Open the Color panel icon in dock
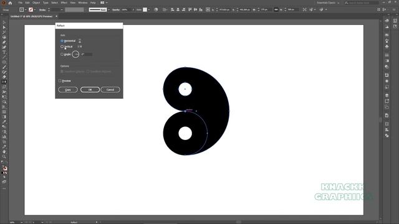 pyautogui.click(x=387, y=21)
